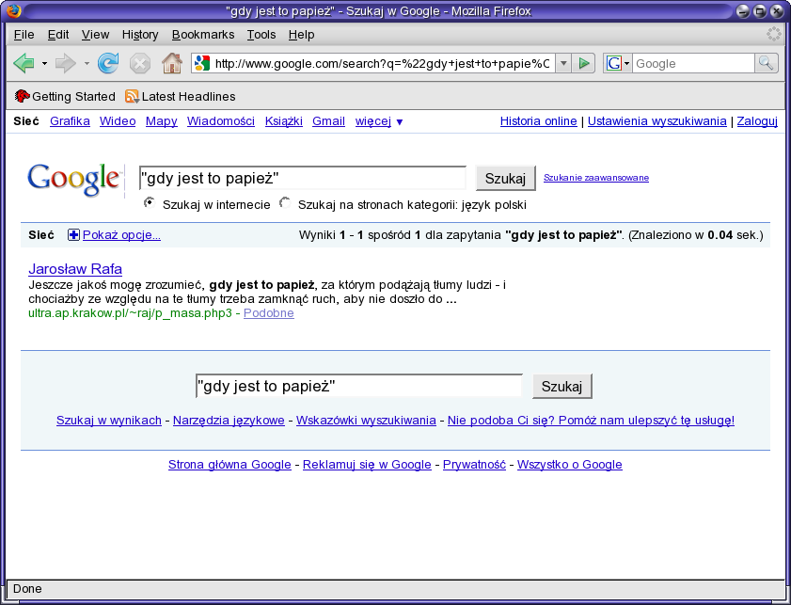
Task: Open the View menu
Action: (x=95, y=34)
